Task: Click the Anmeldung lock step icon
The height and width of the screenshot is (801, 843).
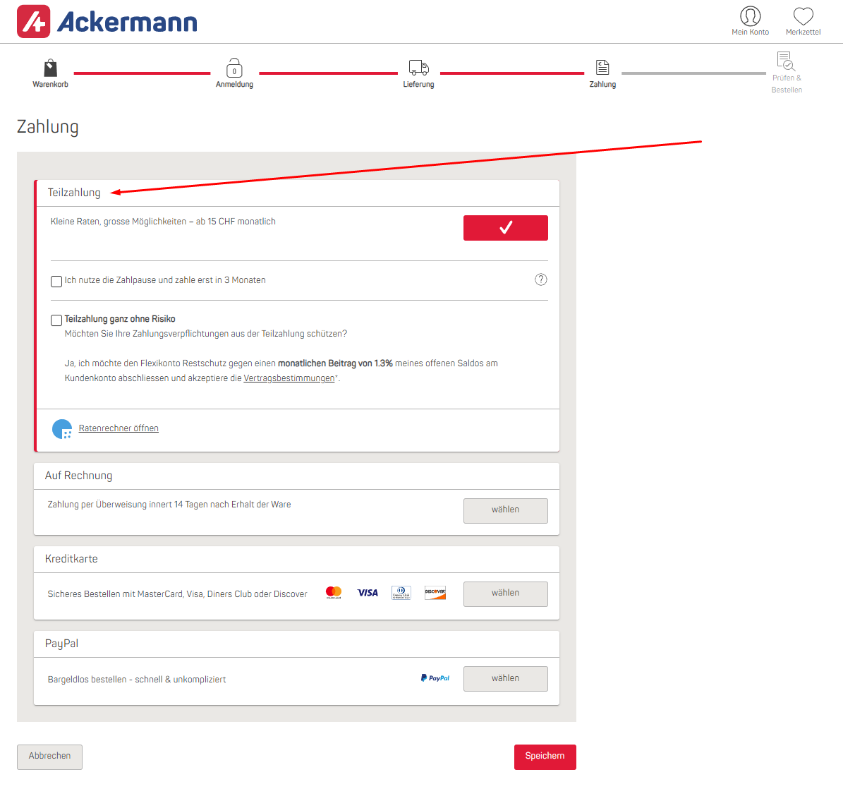Action: coord(234,68)
